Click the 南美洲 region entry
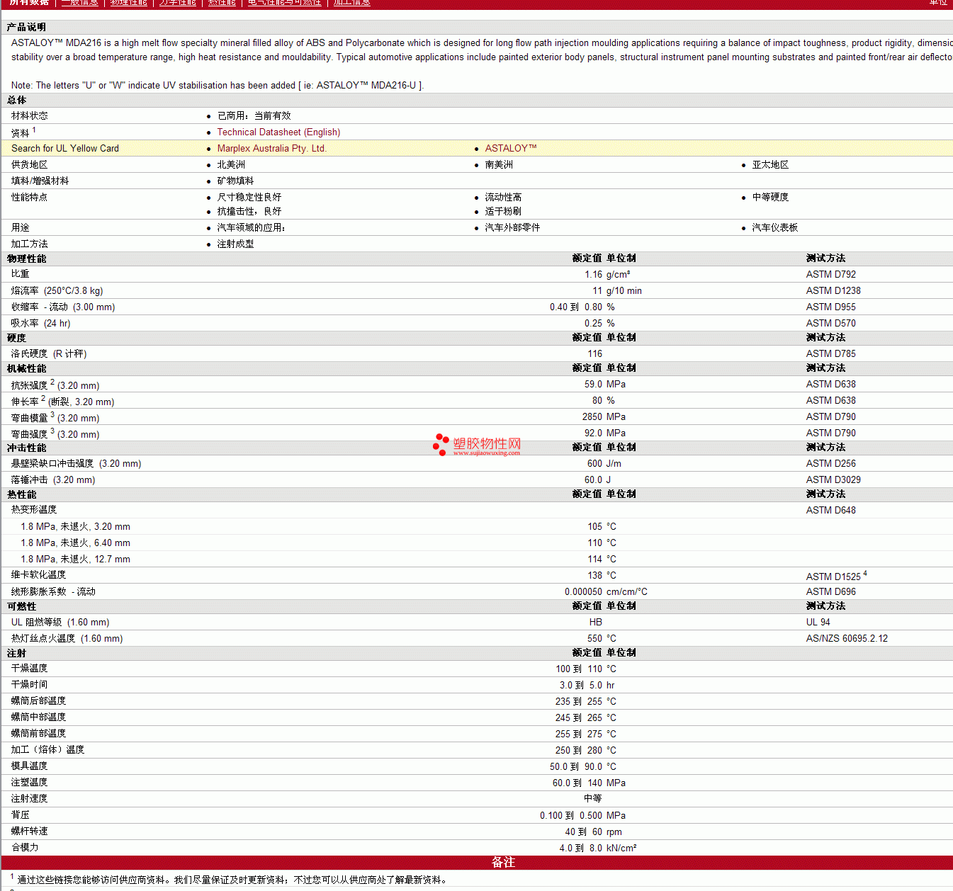The height and width of the screenshot is (891, 953). (499, 165)
